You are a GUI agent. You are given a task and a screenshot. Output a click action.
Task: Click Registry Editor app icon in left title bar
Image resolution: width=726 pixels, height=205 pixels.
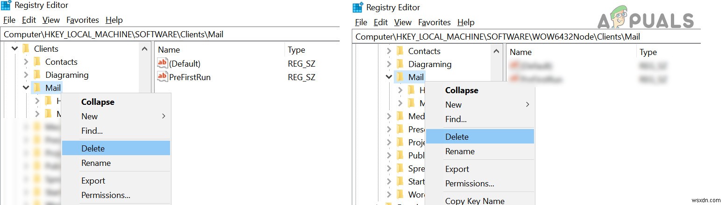click(x=6, y=6)
